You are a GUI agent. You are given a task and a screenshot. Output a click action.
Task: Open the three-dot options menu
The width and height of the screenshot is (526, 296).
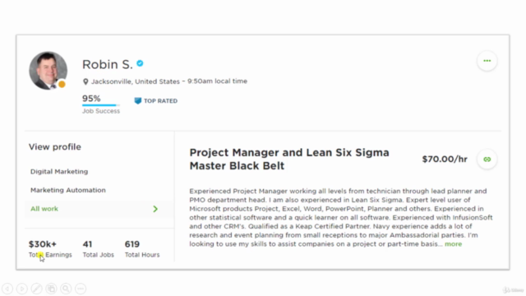tap(487, 61)
